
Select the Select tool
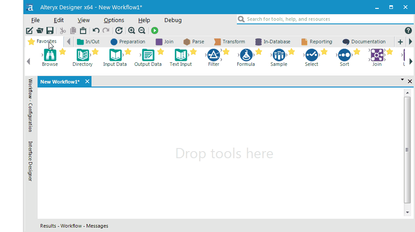coord(312,58)
